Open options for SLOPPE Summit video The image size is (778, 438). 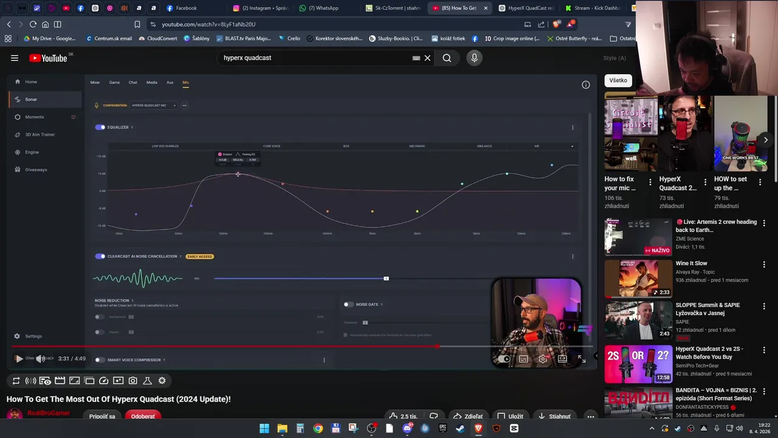pyautogui.click(x=764, y=306)
